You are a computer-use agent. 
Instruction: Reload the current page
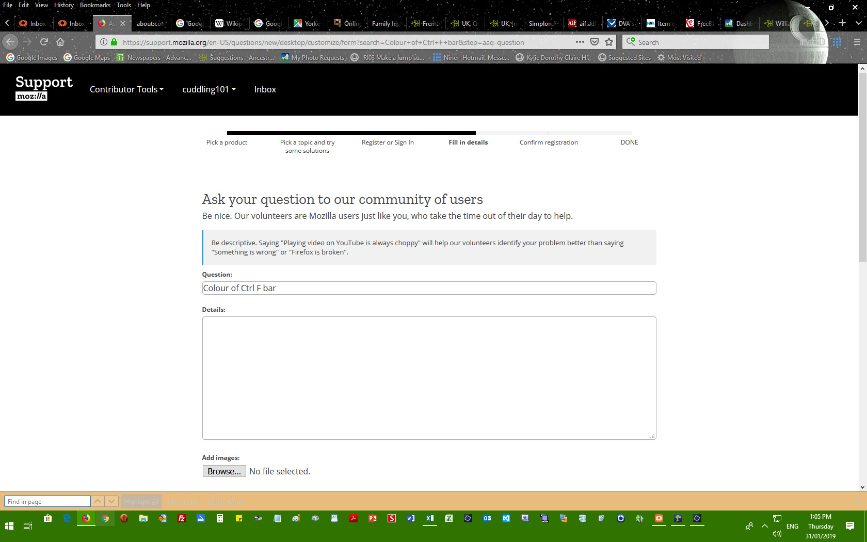tap(44, 42)
